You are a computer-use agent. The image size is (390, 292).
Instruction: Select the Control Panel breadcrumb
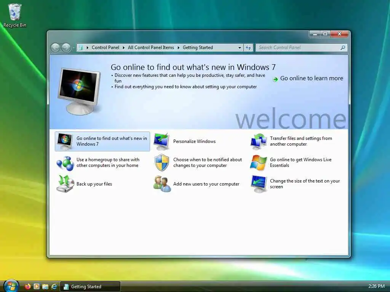(x=105, y=48)
